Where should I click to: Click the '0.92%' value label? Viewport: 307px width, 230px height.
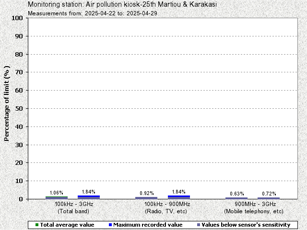point(147,194)
